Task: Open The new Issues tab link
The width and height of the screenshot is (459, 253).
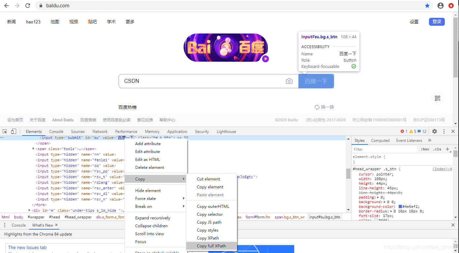Action: (x=27, y=247)
